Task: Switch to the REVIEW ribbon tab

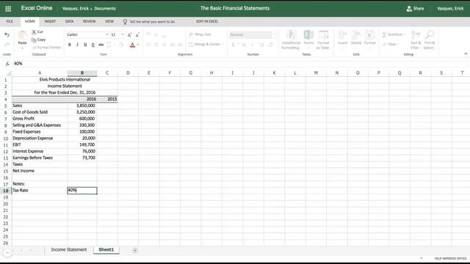Action: pyautogui.click(x=89, y=21)
